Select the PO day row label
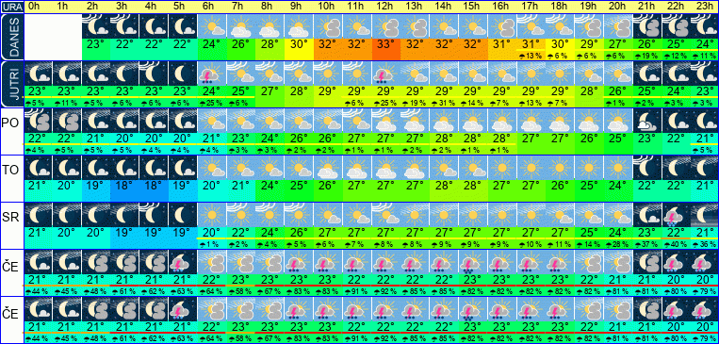Screen dimensions: 719x344 11,123
